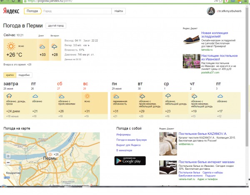Click the Google play badge
Screen dimensions: 250x195
click(130, 161)
